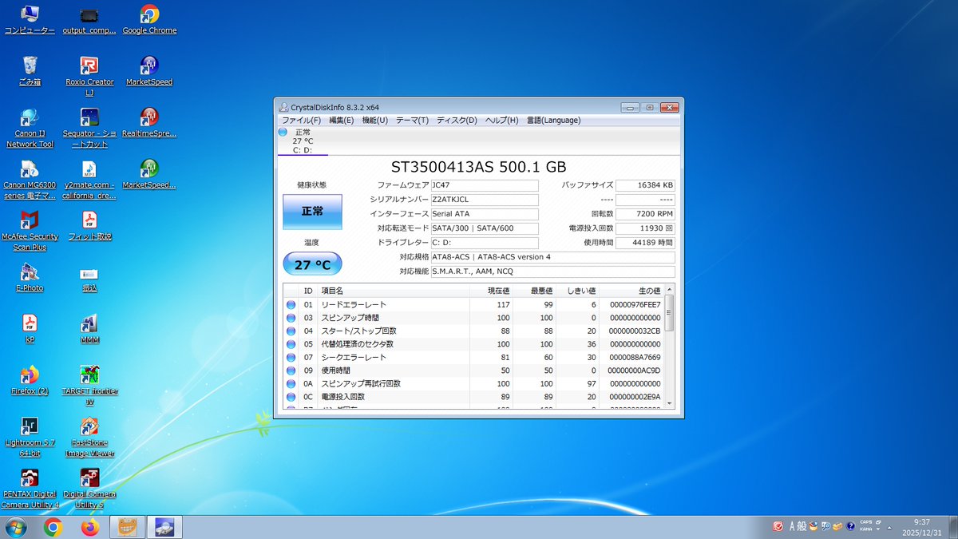The width and height of the screenshot is (958, 539).
Task: Click the power on count value 11930 回
Action: (645, 228)
